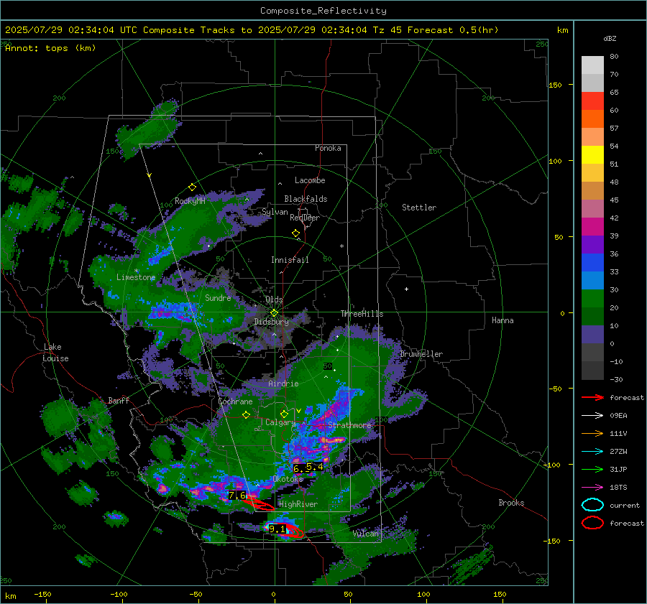Pick the magenta swatch in dBZ scale
This screenshot has height=604, width=647.
click(592, 227)
